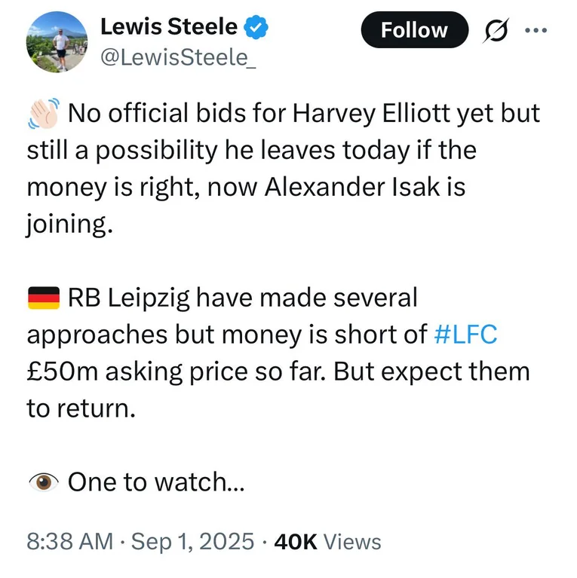The width and height of the screenshot is (577, 578).
Task: Click the Sep 1, 2025 date
Action: [x=192, y=542]
